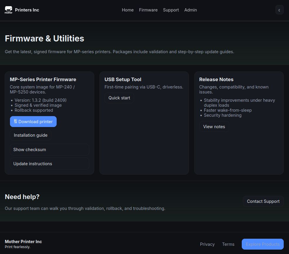
Task: Open the Terms page
Action: click(228, 244)
